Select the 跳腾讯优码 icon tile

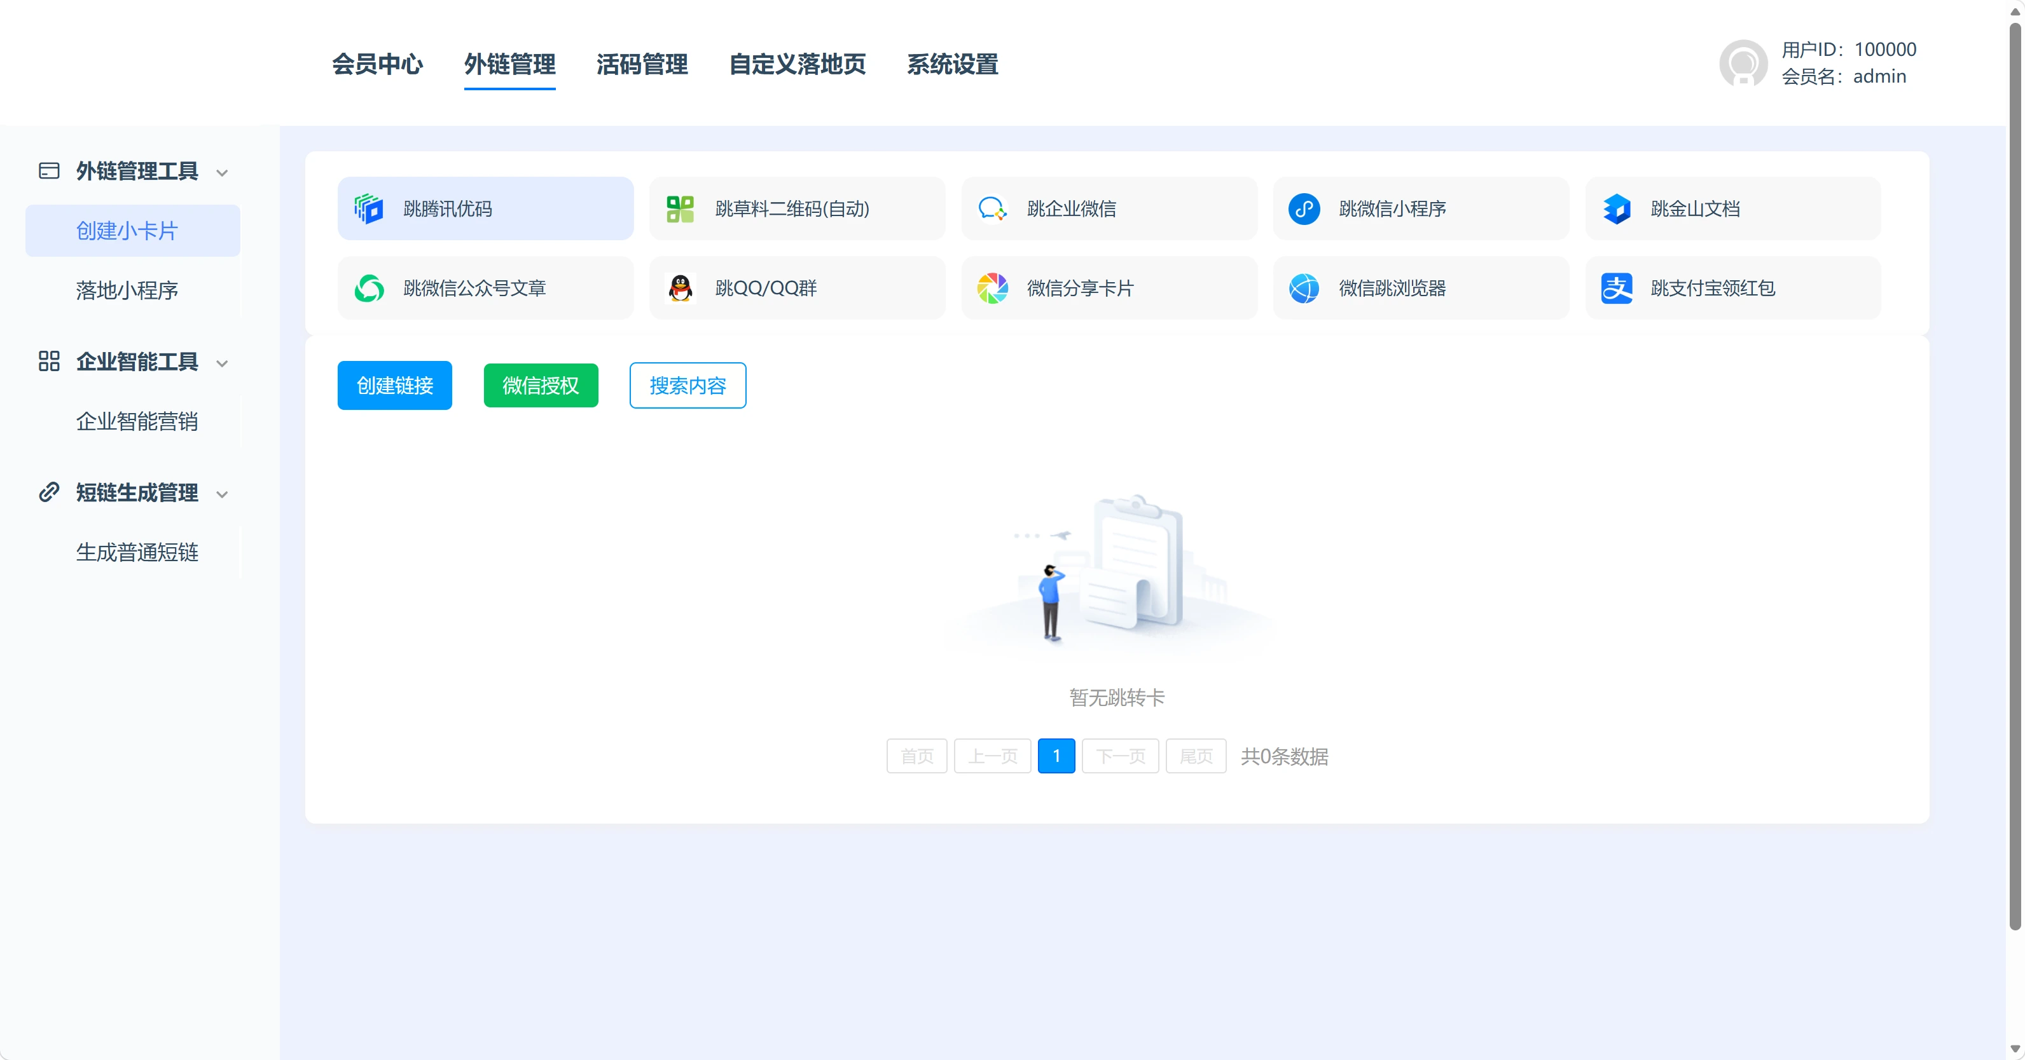[369, 209]
